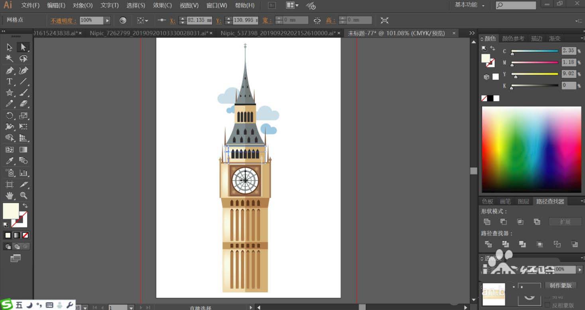Select the Pen tool

coord(10,71)
